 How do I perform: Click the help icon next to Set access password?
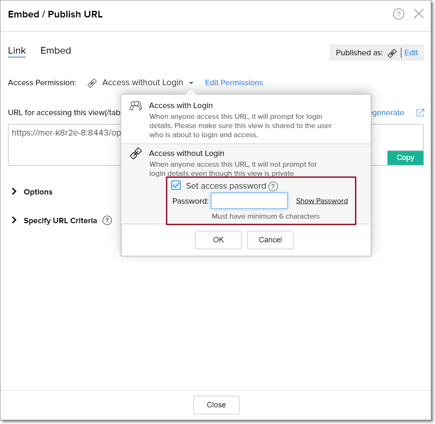point(273,186)
